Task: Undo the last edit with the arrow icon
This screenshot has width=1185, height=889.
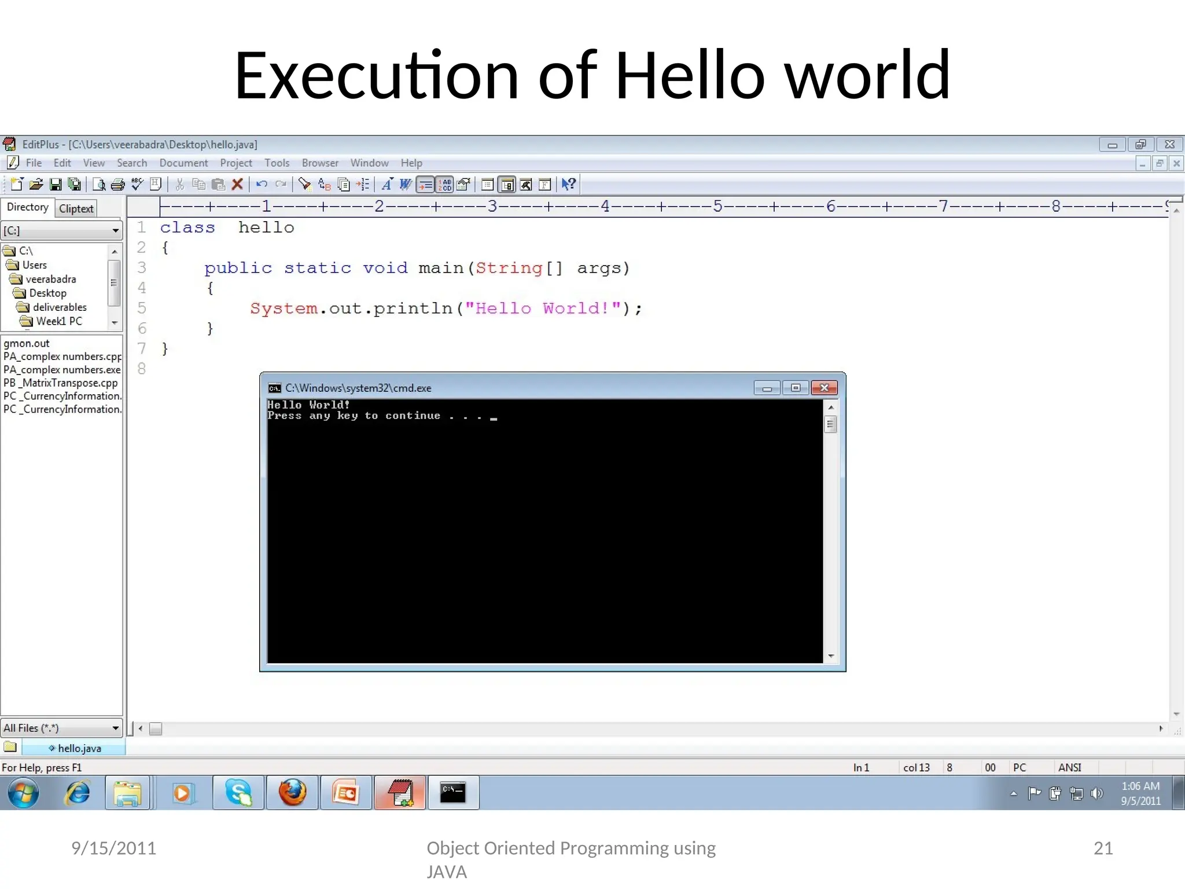Action: pyautogui.click(x=262, y=185)
